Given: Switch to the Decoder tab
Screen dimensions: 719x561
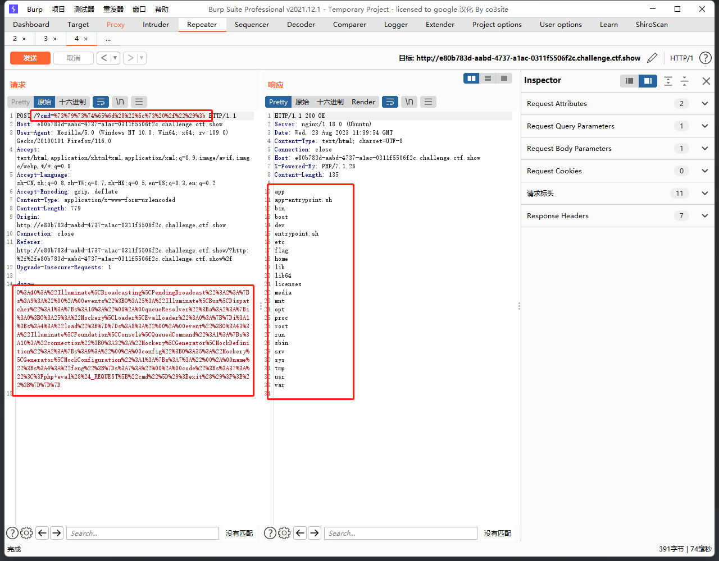Looking at the screenshot, I should [301, 24].
